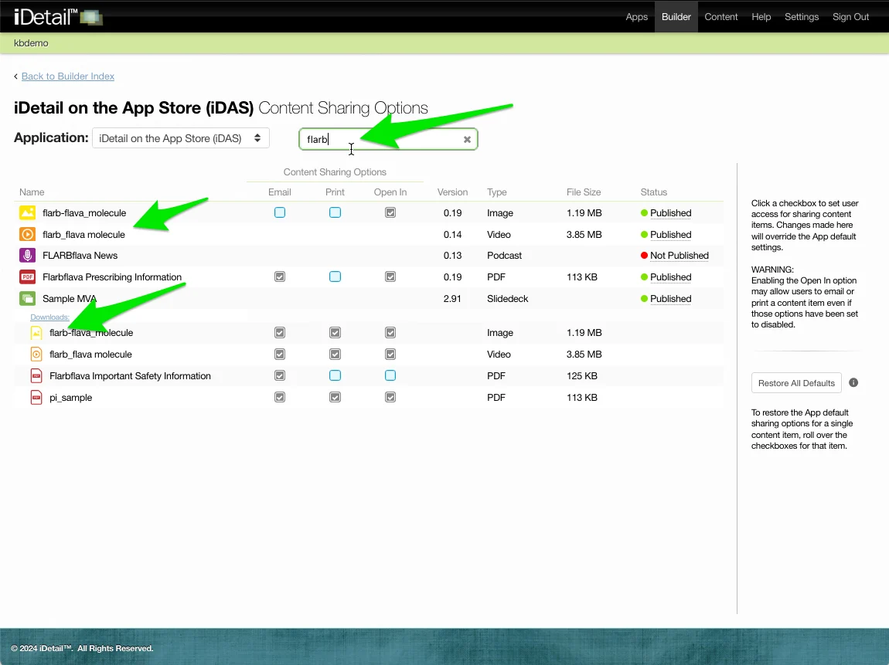889x665 pixels.
Task: Click the info icon next to Restore All Defaults
Action: coord(853,383)
